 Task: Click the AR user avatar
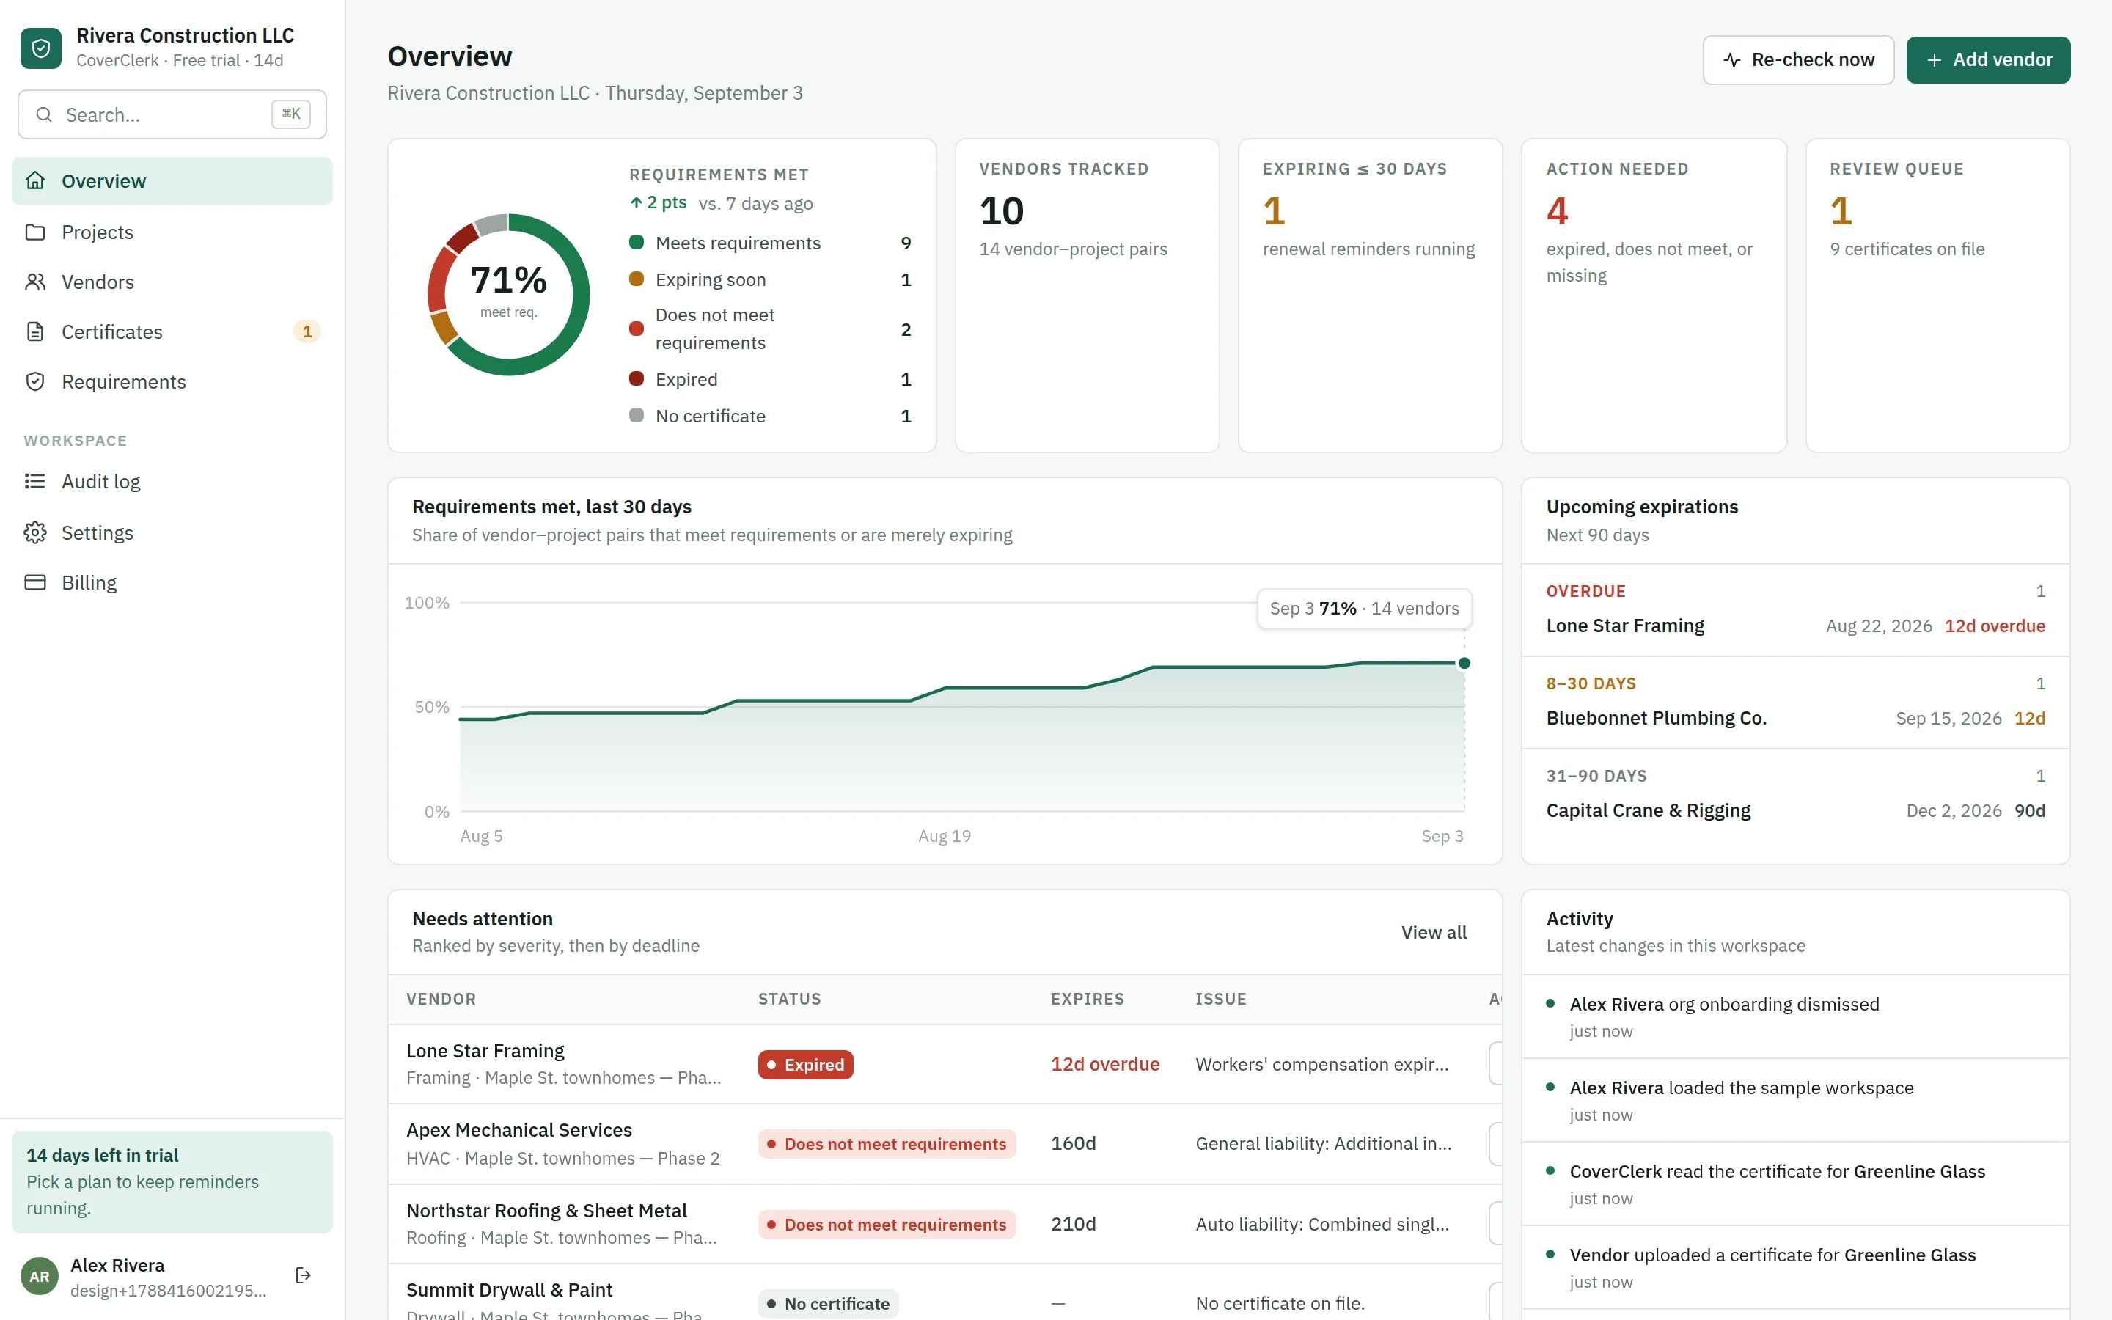coord(40,1276)
